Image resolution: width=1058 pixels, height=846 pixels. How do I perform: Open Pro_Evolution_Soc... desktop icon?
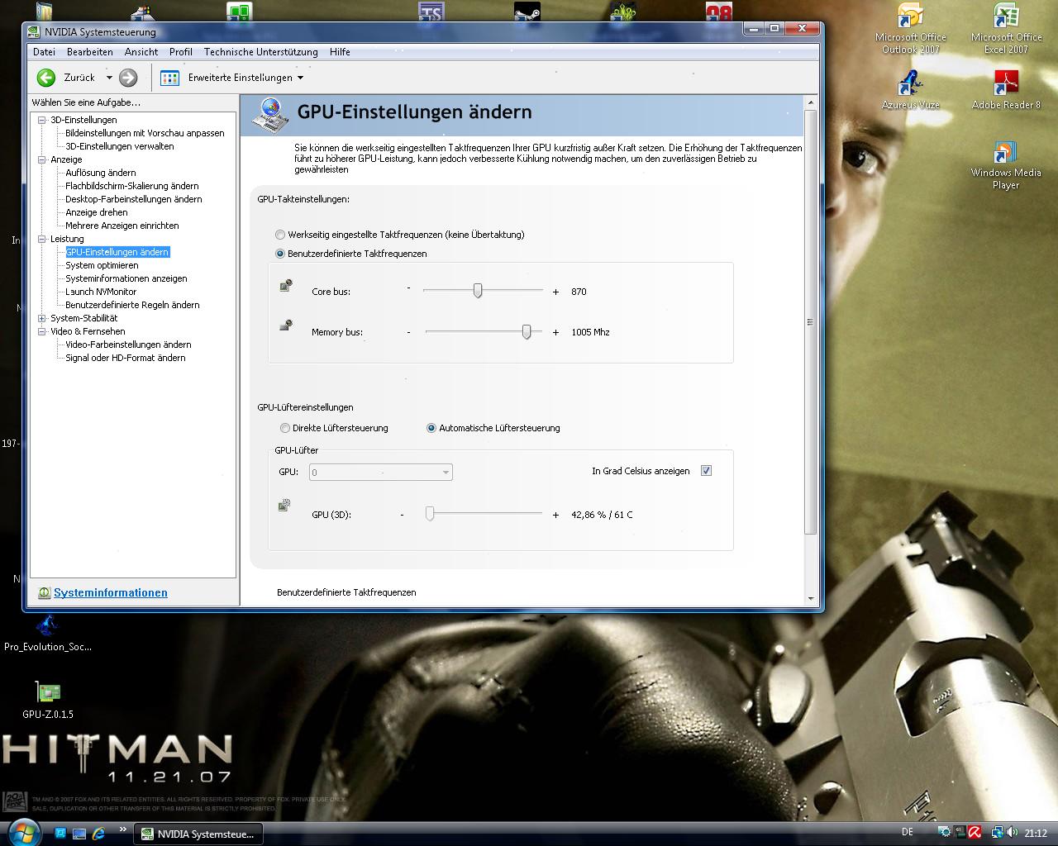pos(48,632)
